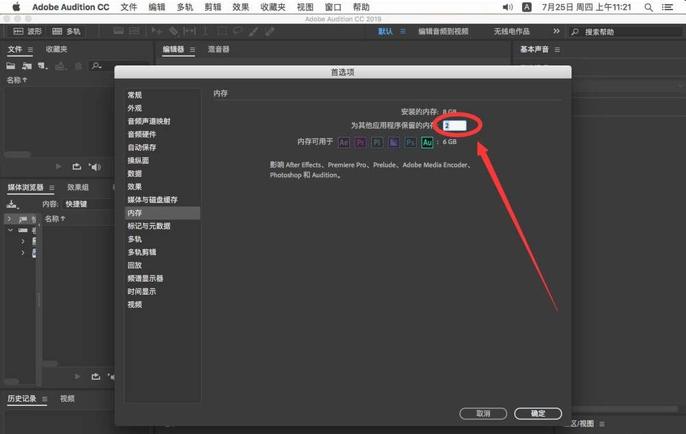
Task: Click the Search Help (搜索帮助) field
Action: [626, 32]
